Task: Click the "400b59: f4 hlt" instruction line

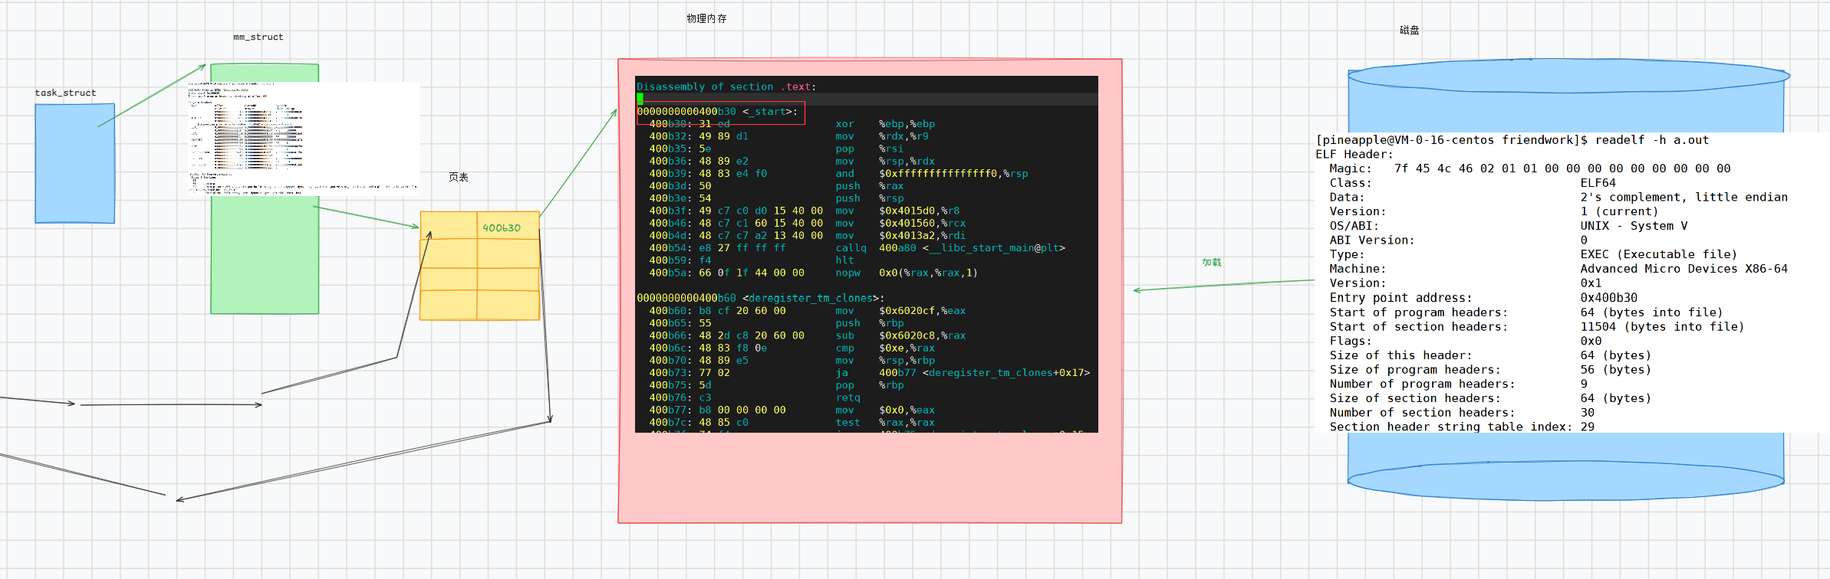Action: (x=752, y=260)
